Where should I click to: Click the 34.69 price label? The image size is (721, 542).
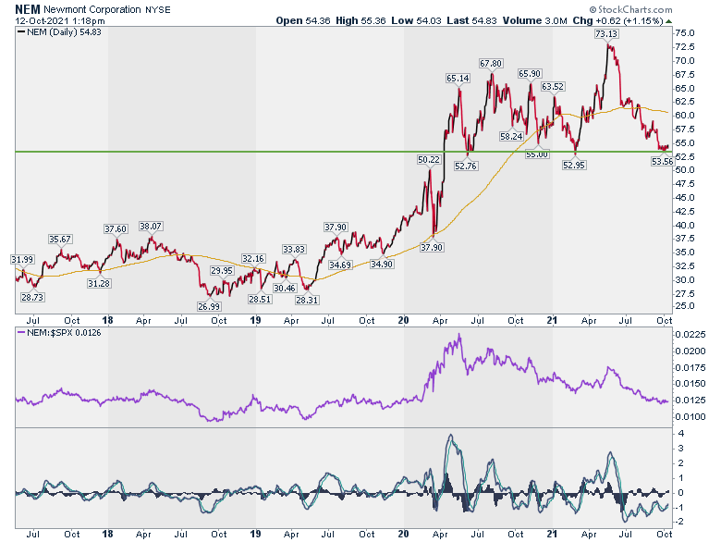click(x=340, y=265)
